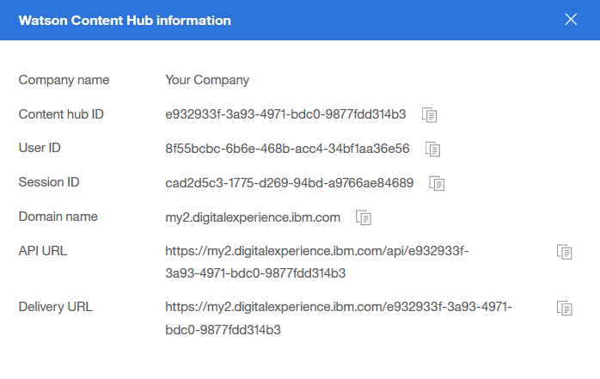Screen dimensions: 600x379
Task: Click the Watson Content Hub information title
Action: pos(125,21)
